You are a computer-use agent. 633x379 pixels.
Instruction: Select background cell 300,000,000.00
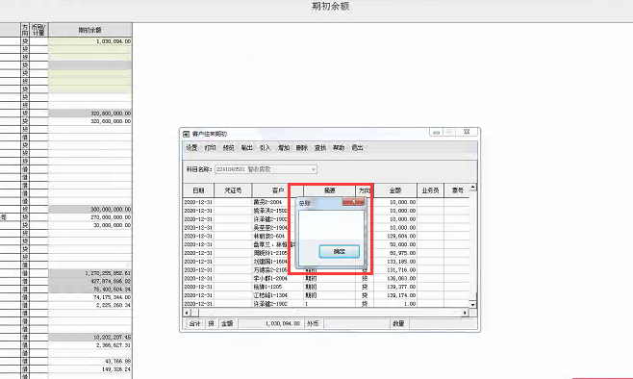pyautogui.click(x=90, y=210)
